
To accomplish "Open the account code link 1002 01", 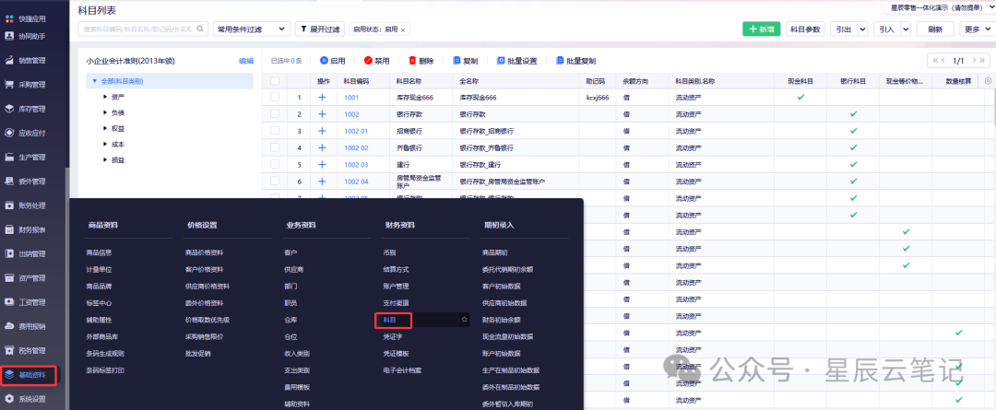I will click(x=356, y=131).
